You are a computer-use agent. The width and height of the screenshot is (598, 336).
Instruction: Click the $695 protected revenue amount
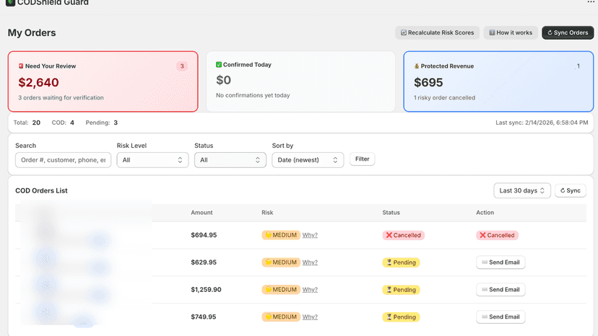click(x=428, y=82)
